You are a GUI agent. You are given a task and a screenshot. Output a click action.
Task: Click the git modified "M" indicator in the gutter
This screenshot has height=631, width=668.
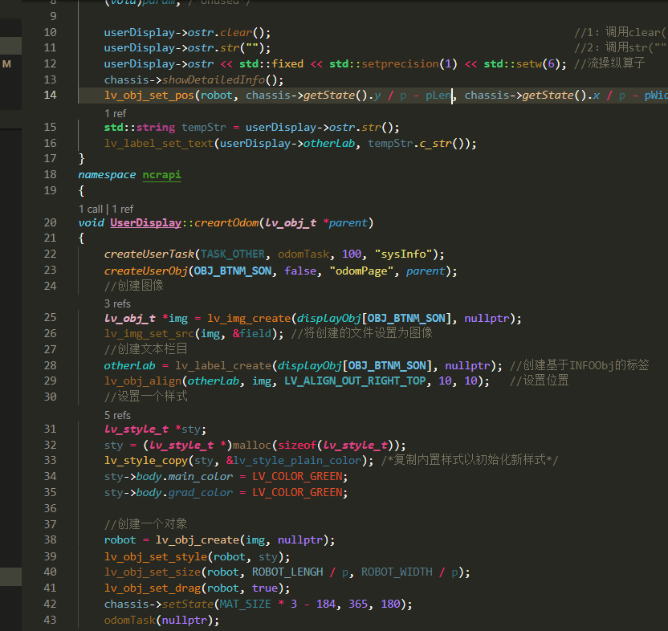tap(6, 63)
